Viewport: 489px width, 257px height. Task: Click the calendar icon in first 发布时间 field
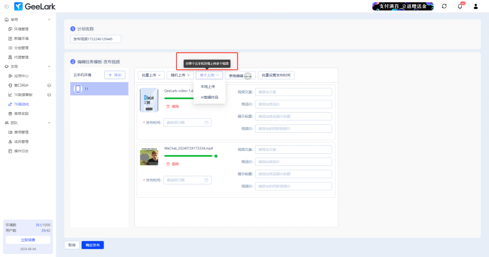coord(206,123)
